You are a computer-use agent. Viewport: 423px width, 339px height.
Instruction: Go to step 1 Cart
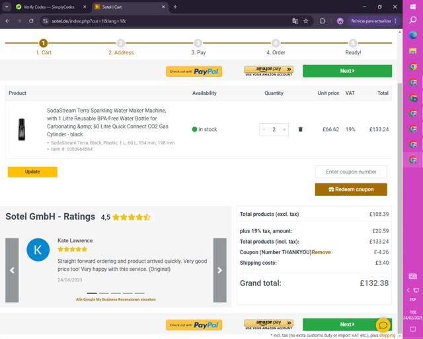click(x=44, y=47)
